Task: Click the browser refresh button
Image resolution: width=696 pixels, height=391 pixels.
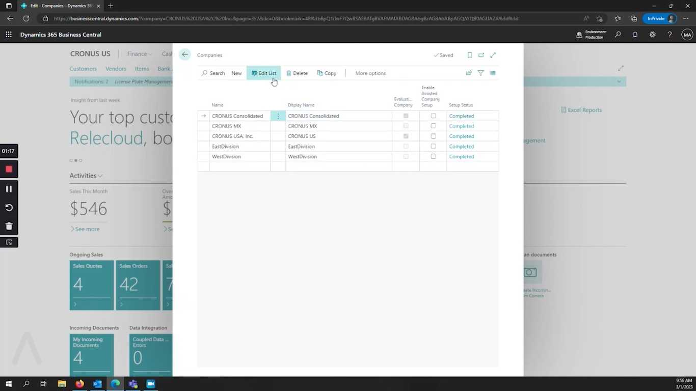Action: (x=26, y=18)
